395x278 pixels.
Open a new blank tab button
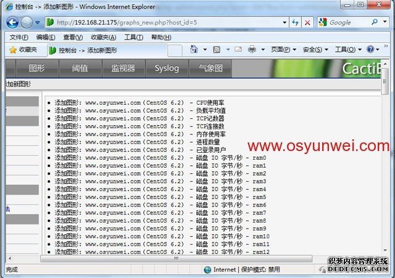175,51
